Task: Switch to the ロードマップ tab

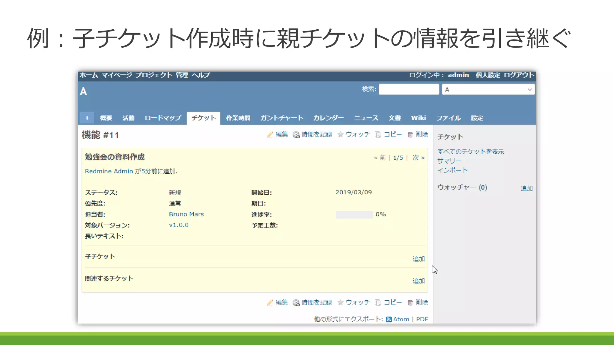Action: tap(163, 118)
